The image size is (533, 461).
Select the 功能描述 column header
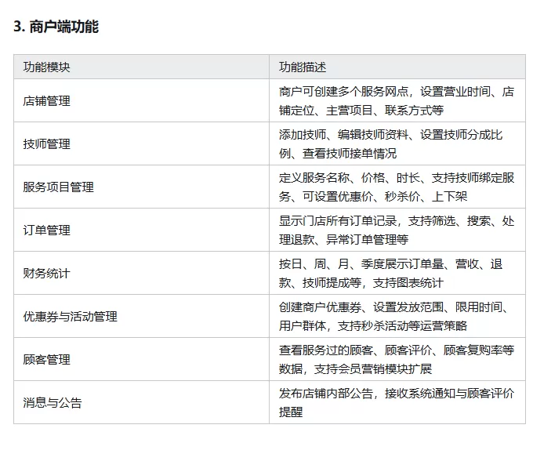click(303, 67)
